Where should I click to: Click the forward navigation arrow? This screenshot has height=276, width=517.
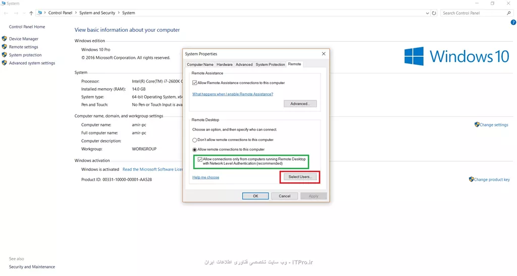pos(16,13)
